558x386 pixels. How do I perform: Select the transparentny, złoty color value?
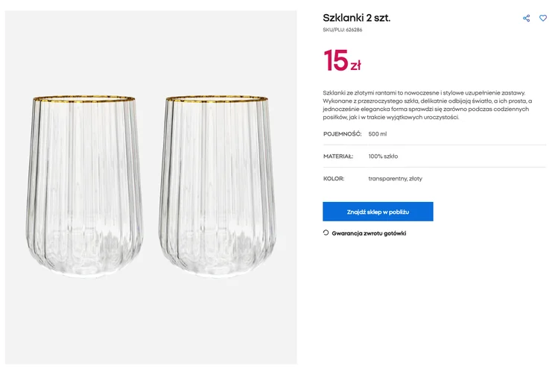pos(395,179)
